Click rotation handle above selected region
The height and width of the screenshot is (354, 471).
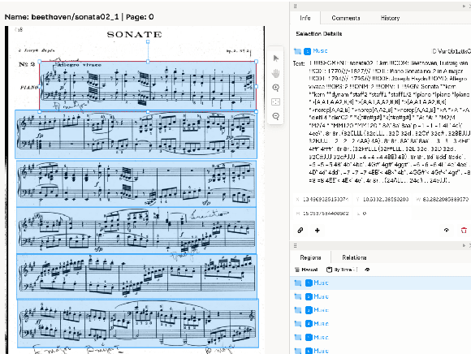click(148, 42)
